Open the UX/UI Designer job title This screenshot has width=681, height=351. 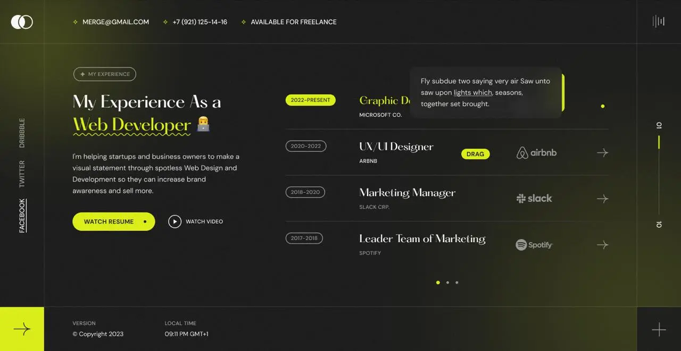(396, 147)
